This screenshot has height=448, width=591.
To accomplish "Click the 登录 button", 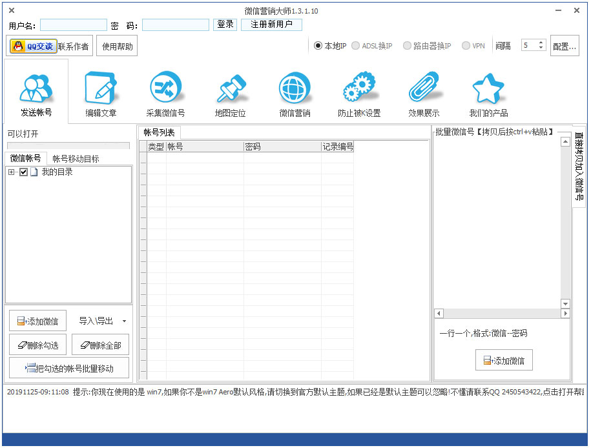I will (225, 25).
